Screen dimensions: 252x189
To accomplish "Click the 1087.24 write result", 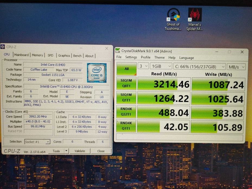I will (218, 84).
